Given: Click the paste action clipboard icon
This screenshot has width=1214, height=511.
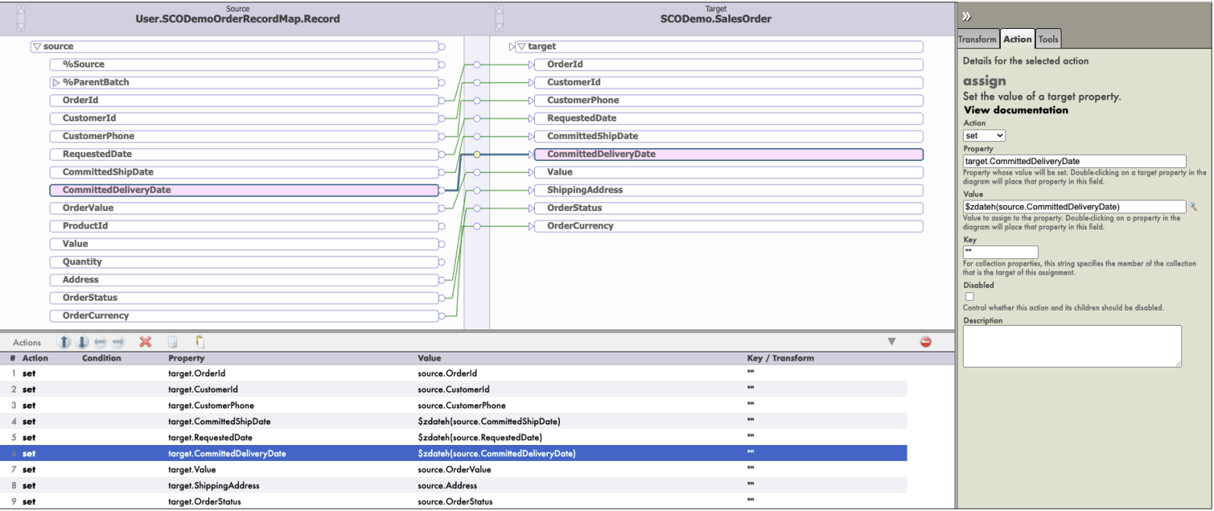Looking at the screenshot, I should (x=200, y=342).
